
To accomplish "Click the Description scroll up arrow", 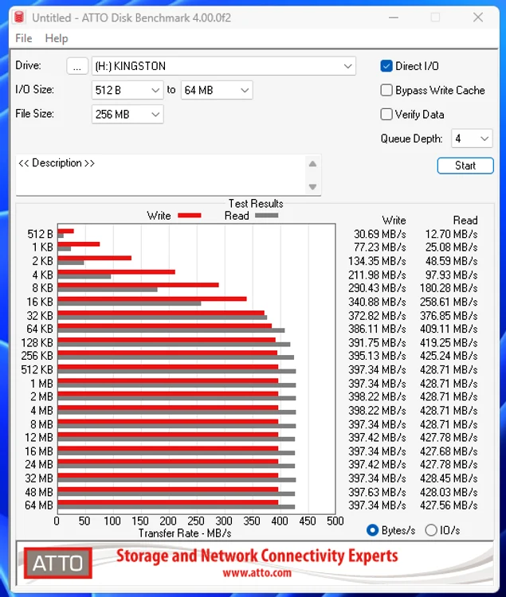I will click(313, 164).
